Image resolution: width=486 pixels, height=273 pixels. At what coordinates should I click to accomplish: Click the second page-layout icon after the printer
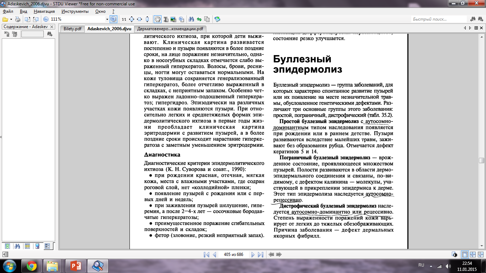pos(36,19)
